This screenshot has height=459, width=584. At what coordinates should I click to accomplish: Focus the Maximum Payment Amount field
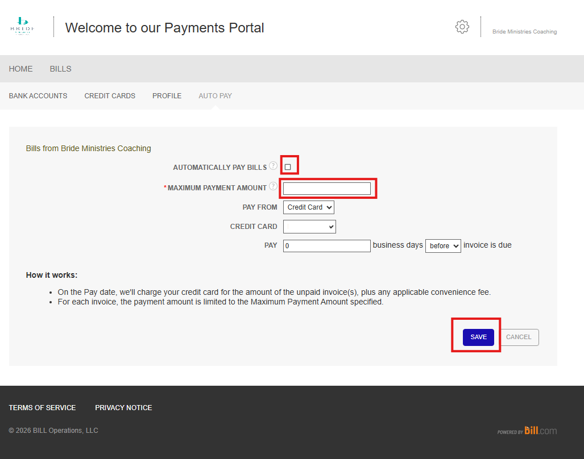click(326, 189)
